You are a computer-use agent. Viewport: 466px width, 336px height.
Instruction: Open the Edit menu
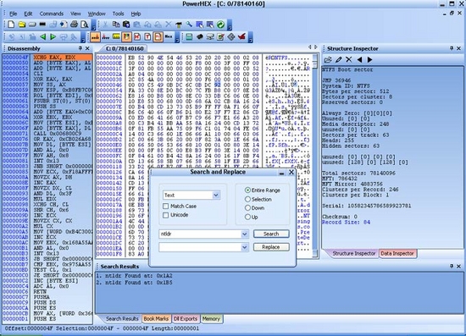(x=28, y=14)
